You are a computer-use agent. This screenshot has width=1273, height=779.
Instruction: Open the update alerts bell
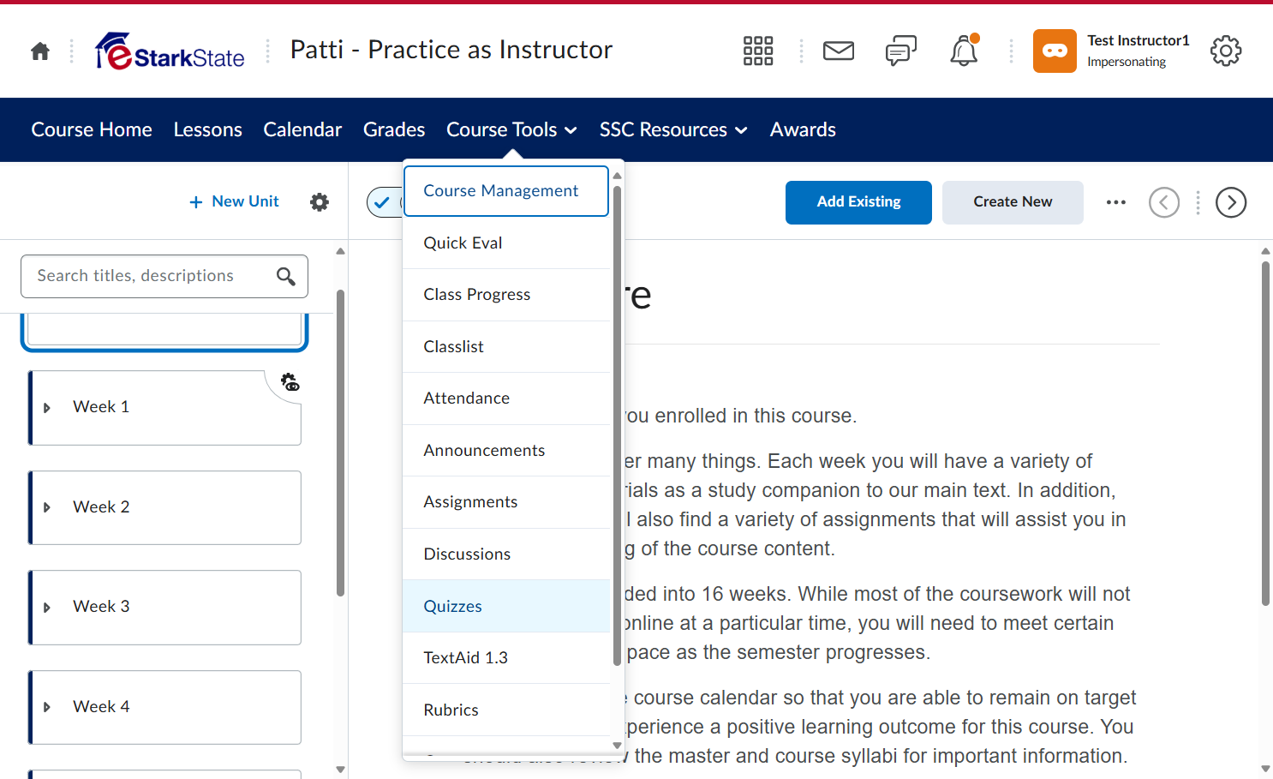[964, 51]
